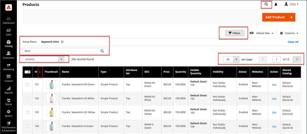Remove the 'Keyword: shirt' active filter
The image size is (307, 134).
pyautogui.click(x=62, y=42)
